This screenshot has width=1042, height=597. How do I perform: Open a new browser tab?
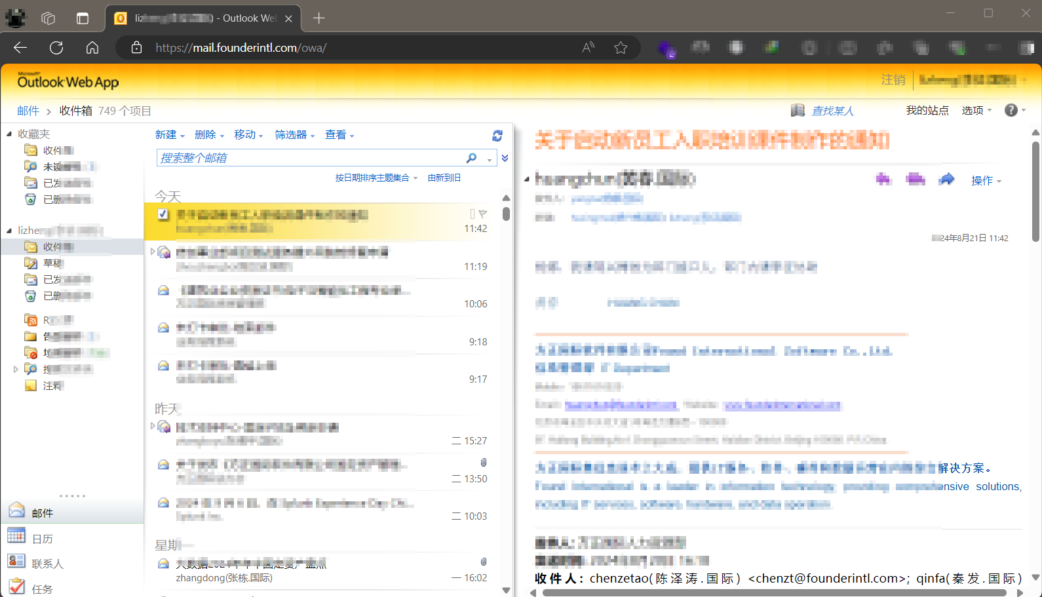[x=319, y=18]
